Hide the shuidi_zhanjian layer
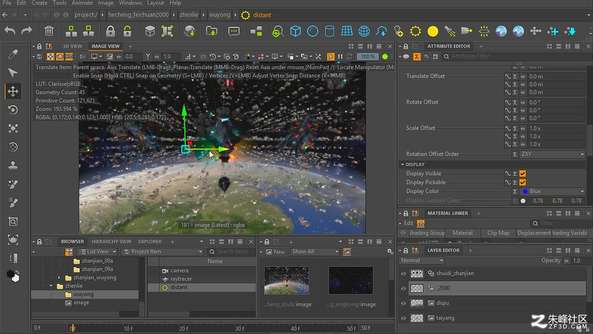Viewport: 593px width, 334px height. 404,274
